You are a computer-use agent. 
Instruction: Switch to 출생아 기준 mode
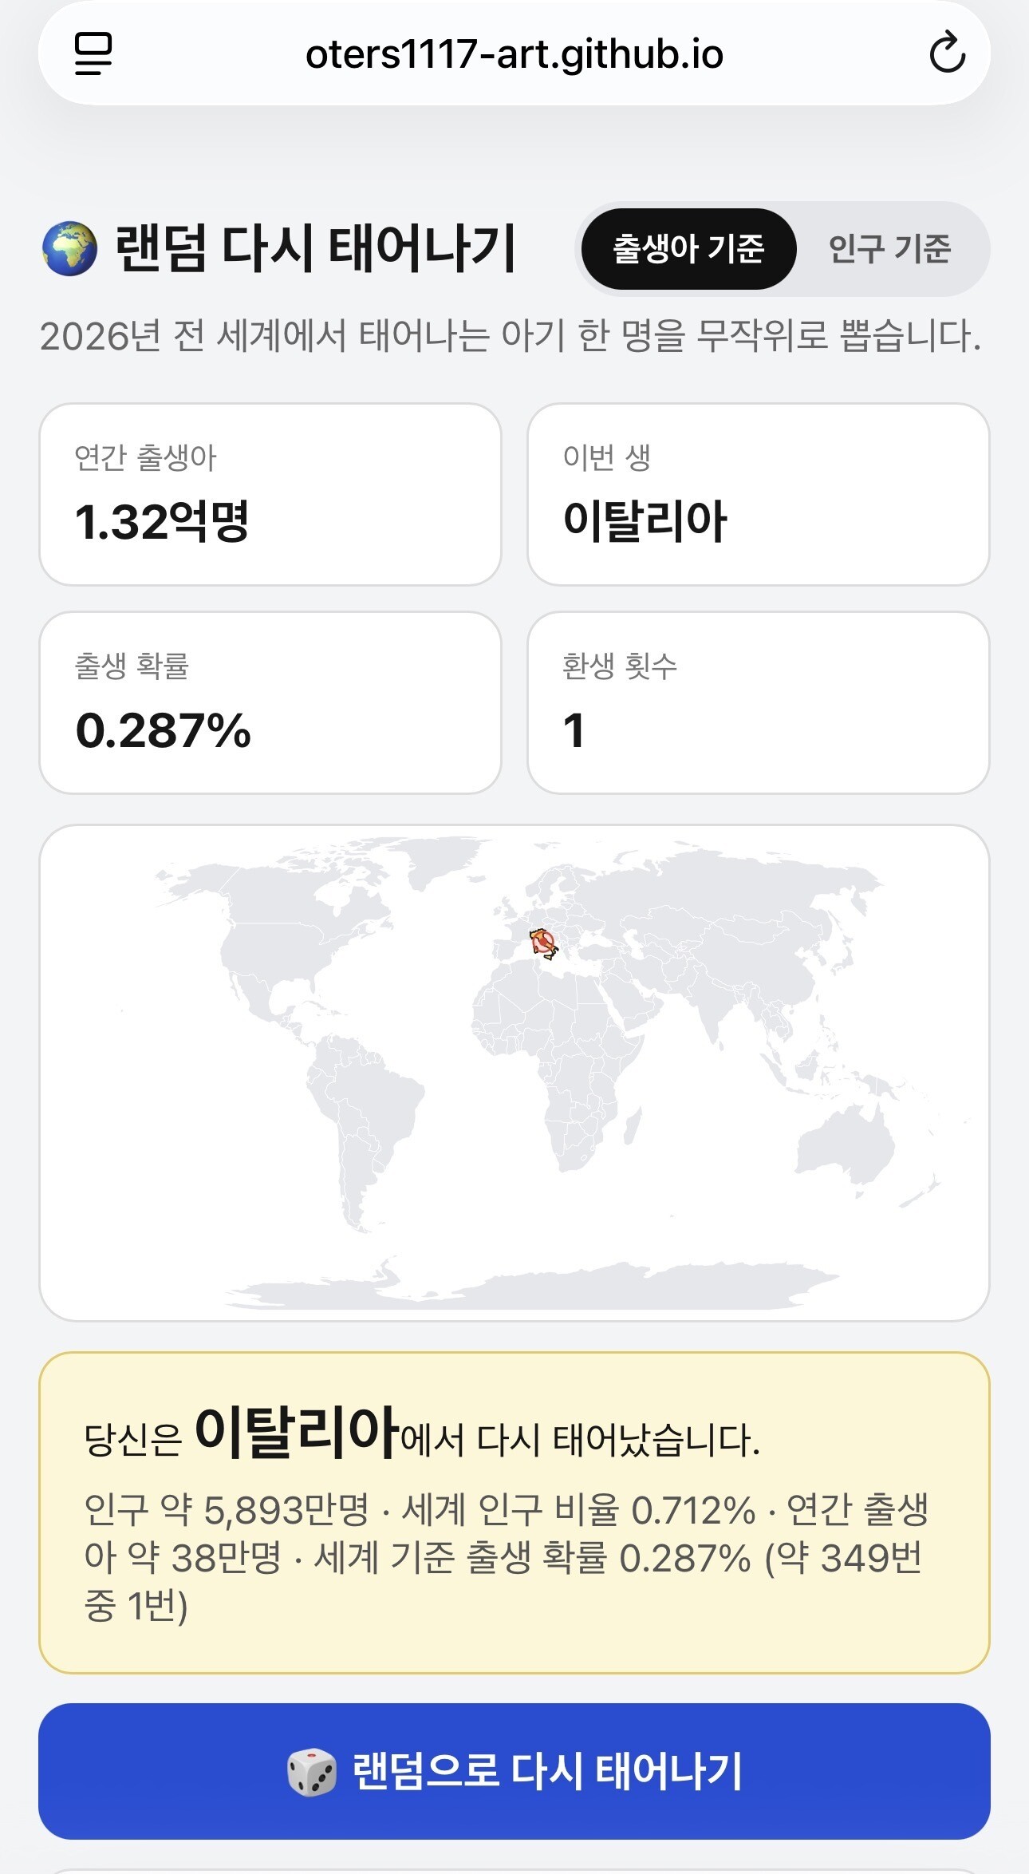point(688,249)
